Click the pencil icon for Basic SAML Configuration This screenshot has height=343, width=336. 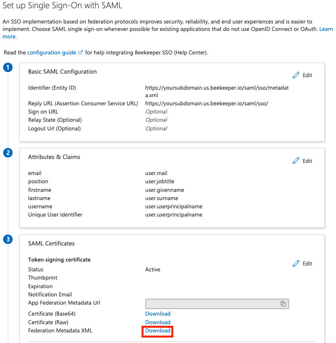click(x=296, y=75)
